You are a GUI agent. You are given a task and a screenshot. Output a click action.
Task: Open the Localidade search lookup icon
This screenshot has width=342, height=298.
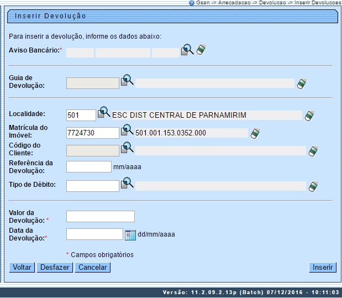pyautogui.click(x=104, y=112)
